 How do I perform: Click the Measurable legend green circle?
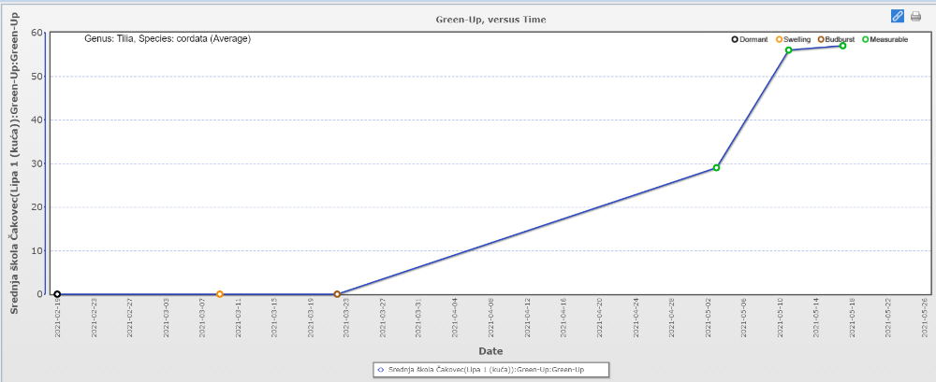pyautogui.click(x=865, y=39)
